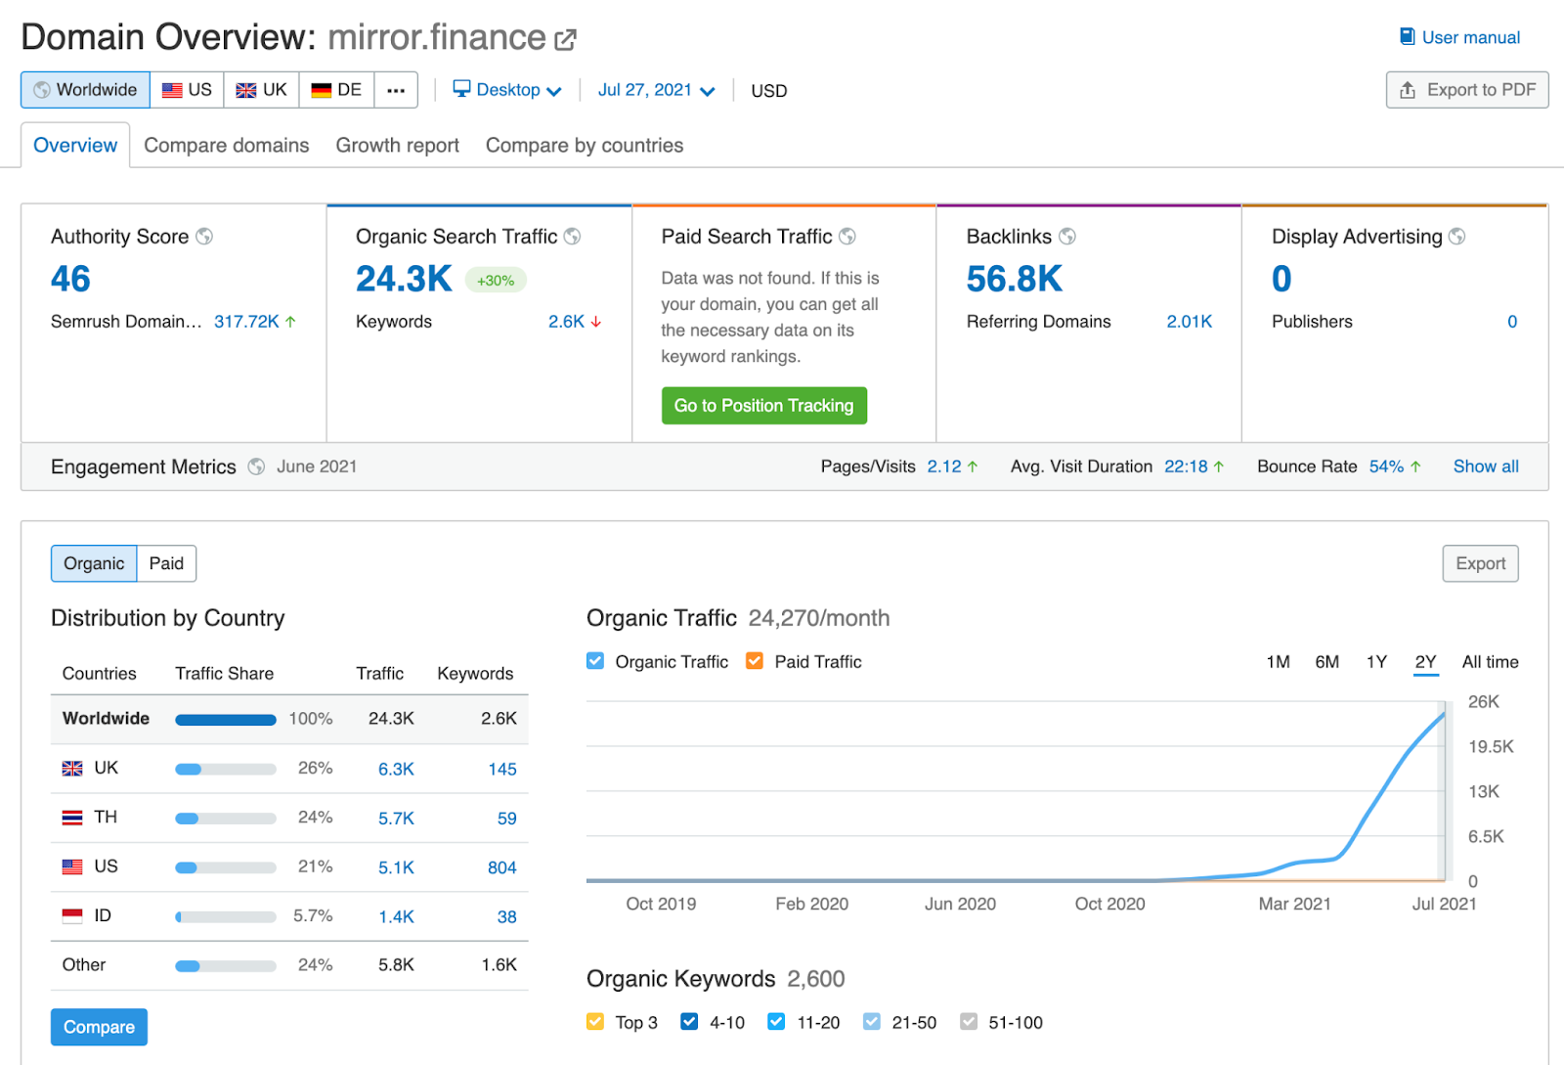Click the 24.3K organic traffic value
Viewport: 1564px width, 1065px height.
404,280
